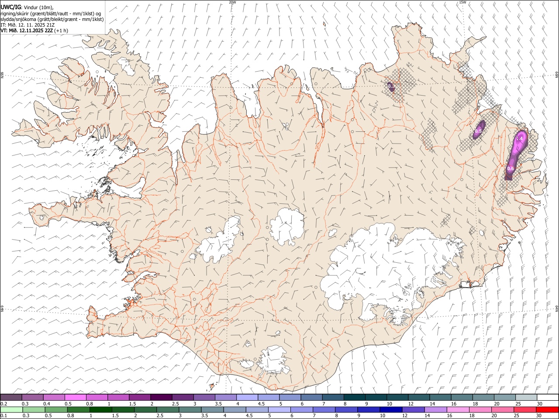Select the 'Vindur (10m)' label

point(39,7)
